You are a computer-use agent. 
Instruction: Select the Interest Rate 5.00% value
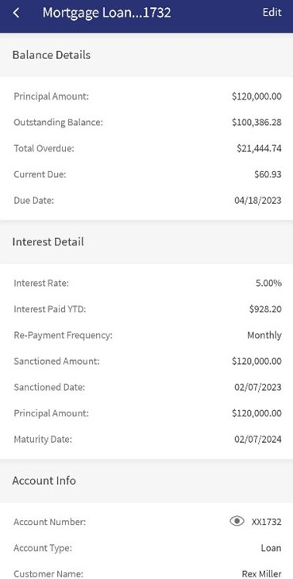coord(268,284)
